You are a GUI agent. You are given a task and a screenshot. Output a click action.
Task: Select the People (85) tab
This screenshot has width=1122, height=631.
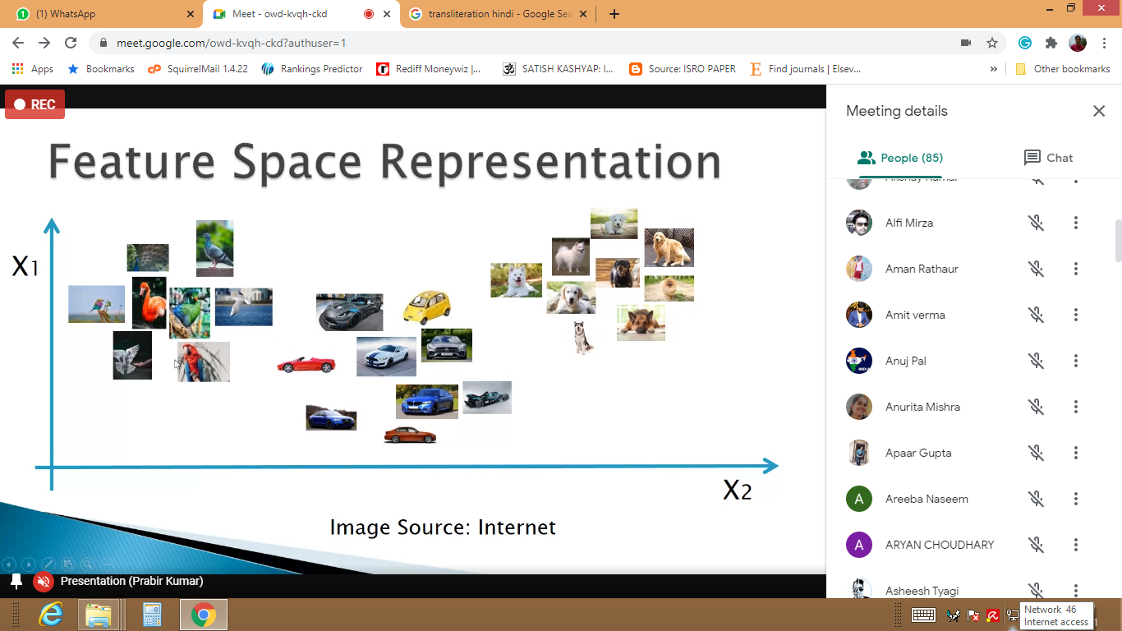899,158
